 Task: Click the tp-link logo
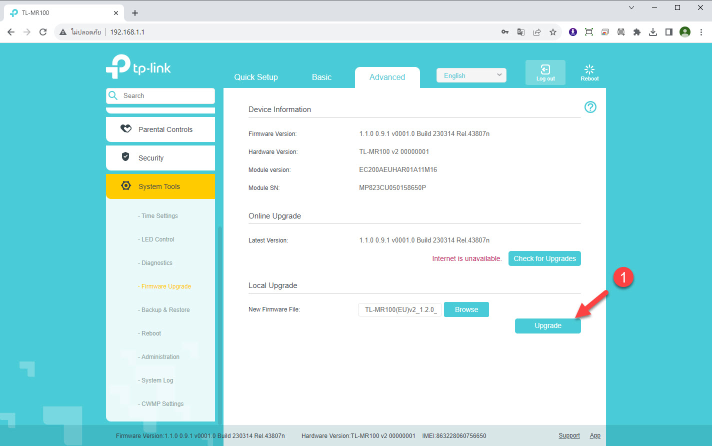click(138, 67)
